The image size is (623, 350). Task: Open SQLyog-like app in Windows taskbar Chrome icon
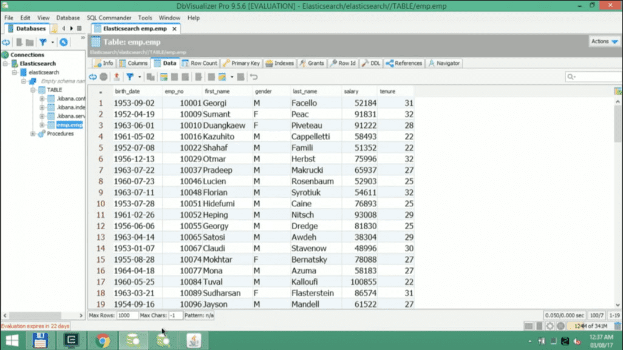tap(103, 340)
